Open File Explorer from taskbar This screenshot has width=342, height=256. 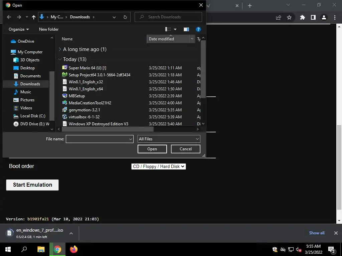[x=41, y=249]
